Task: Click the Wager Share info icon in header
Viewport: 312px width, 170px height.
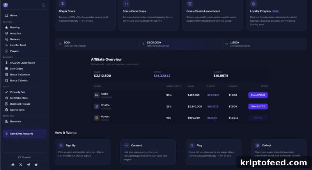Action: (x=181, y=86)
